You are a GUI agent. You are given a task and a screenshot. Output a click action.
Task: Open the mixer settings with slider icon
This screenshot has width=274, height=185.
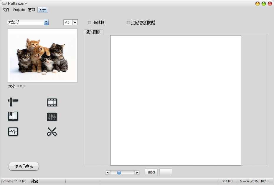pos(52,117)
